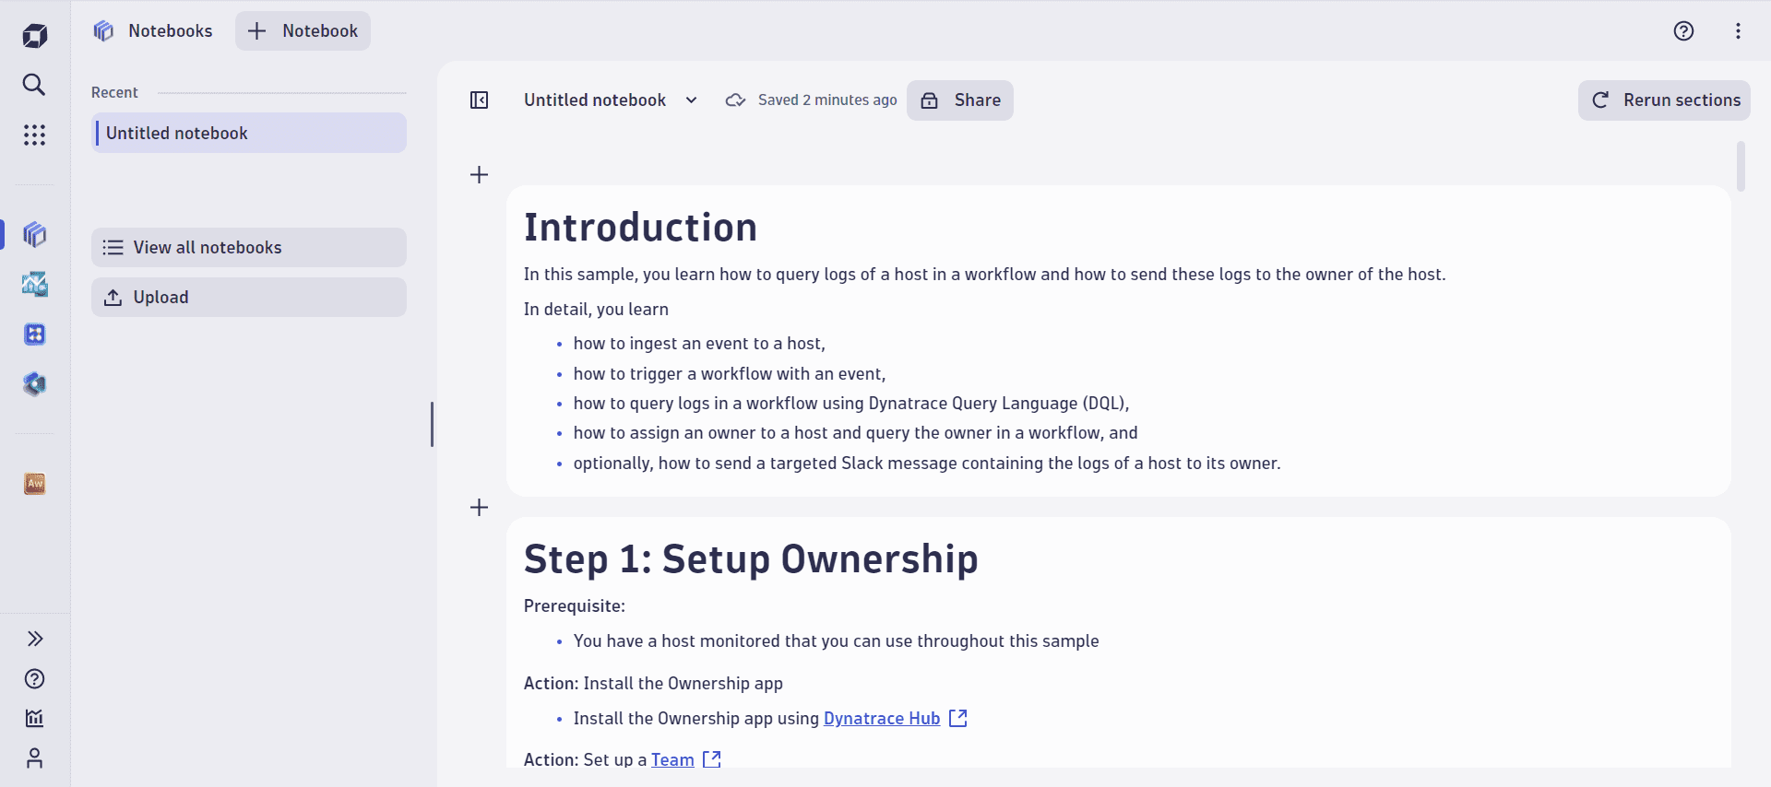This screenshot has height=787, width=1771.
Task: Click the Share button
Action: tap(959, 100)
